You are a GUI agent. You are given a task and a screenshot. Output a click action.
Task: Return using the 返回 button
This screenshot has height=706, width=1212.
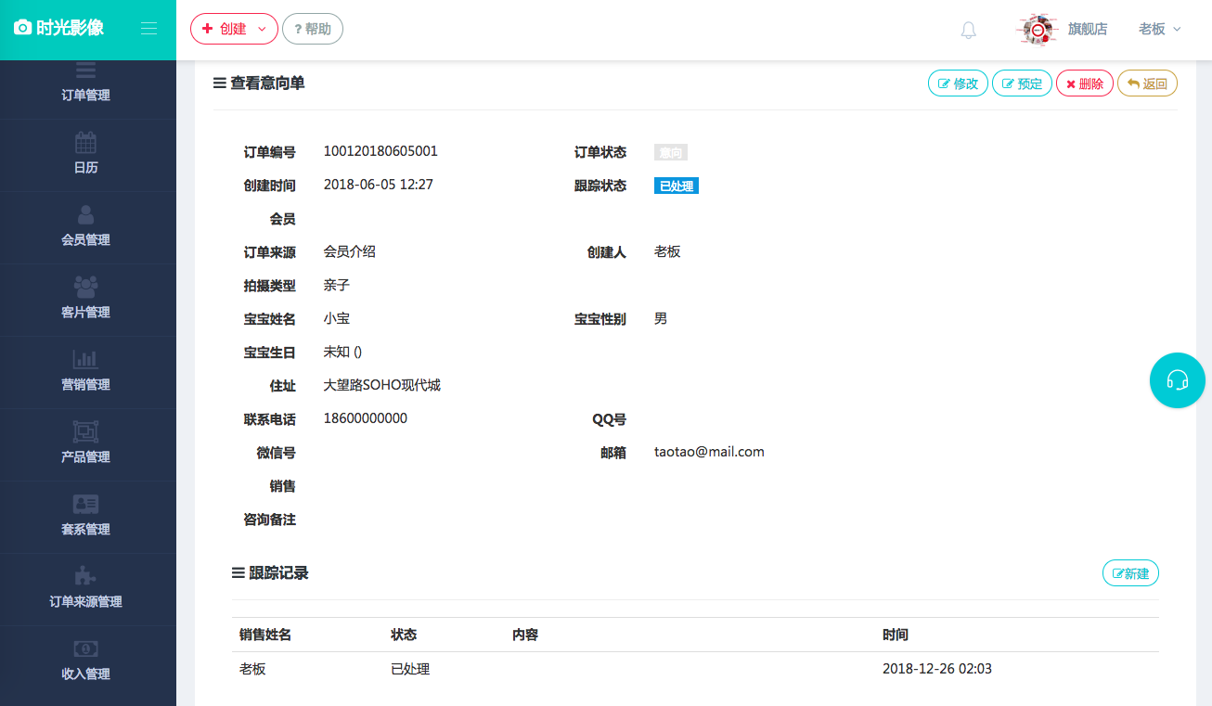[x=1147, y=83]
